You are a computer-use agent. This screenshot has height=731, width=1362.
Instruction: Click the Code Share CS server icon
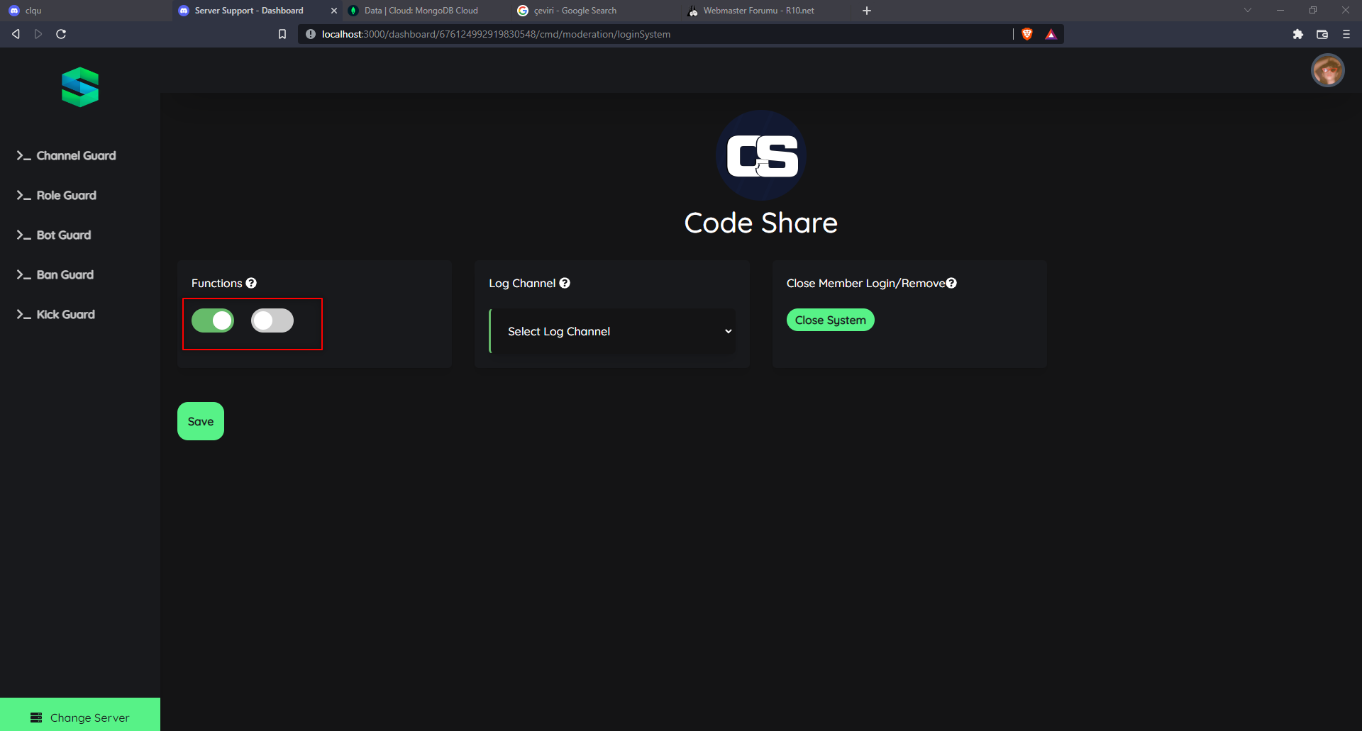pos(761,155)
